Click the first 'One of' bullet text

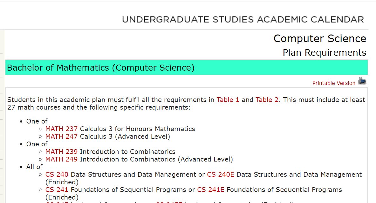coord(37,121)
